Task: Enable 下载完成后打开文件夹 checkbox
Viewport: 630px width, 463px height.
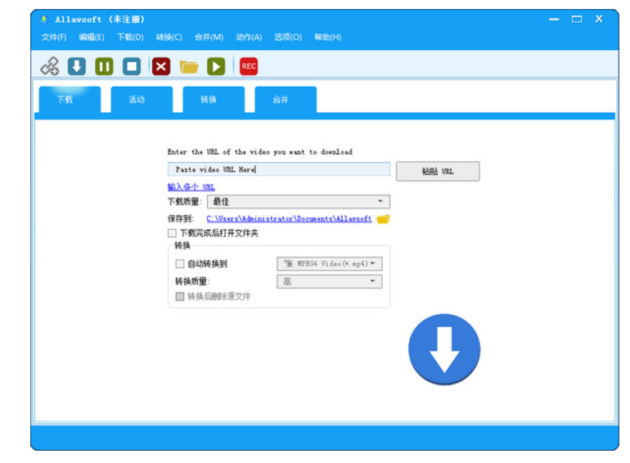Action: (x=172, y=233)
